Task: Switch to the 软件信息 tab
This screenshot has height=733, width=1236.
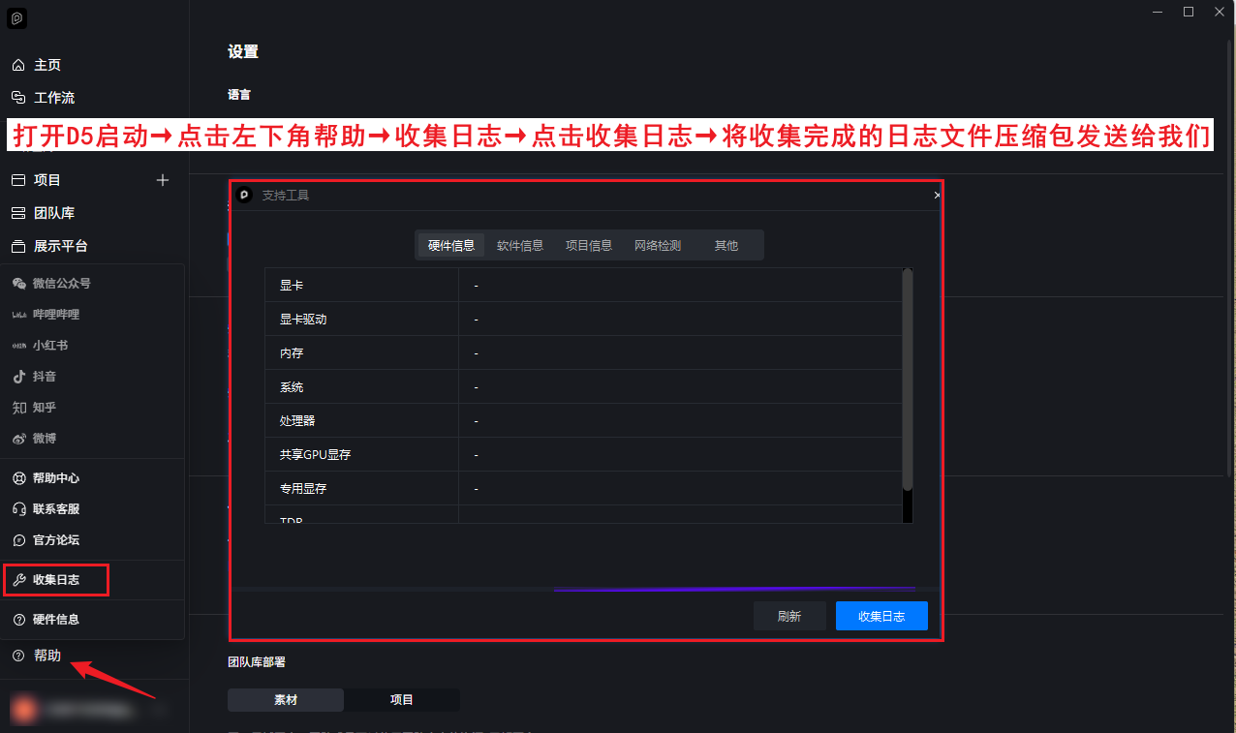Action: (x=520, y=246)
